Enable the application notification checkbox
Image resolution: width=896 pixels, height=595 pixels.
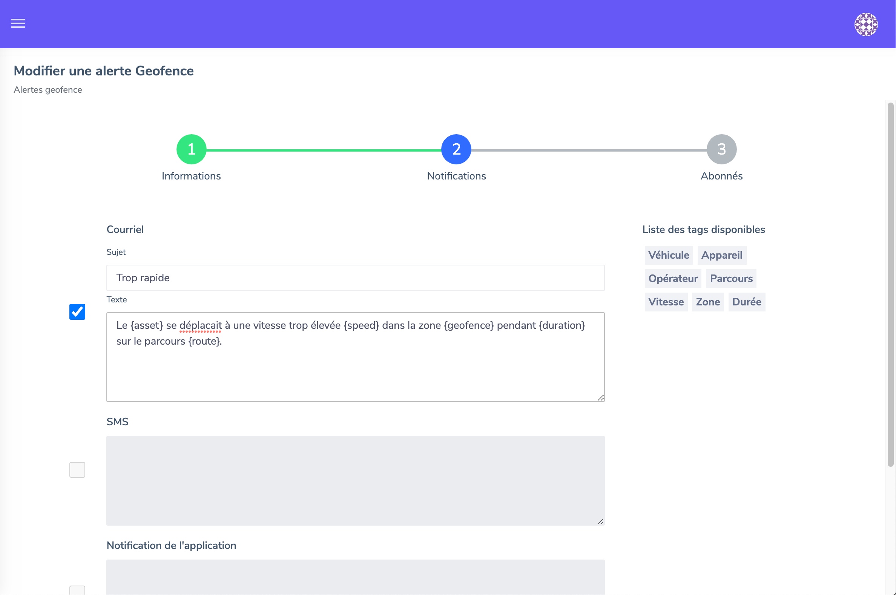(x=77, y=590)
